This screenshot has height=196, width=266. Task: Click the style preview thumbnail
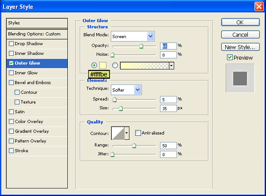240,78
